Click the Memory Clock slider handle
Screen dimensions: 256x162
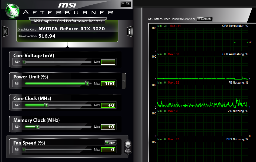tap(38, 127)
